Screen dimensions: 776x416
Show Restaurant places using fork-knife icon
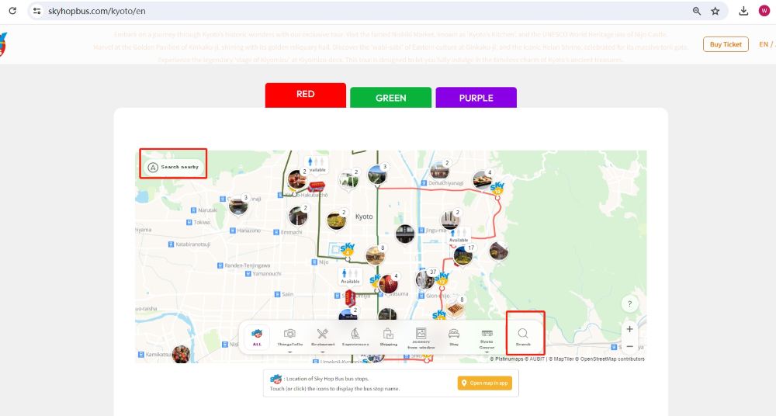pyautogui.click(x=323, y=335)
